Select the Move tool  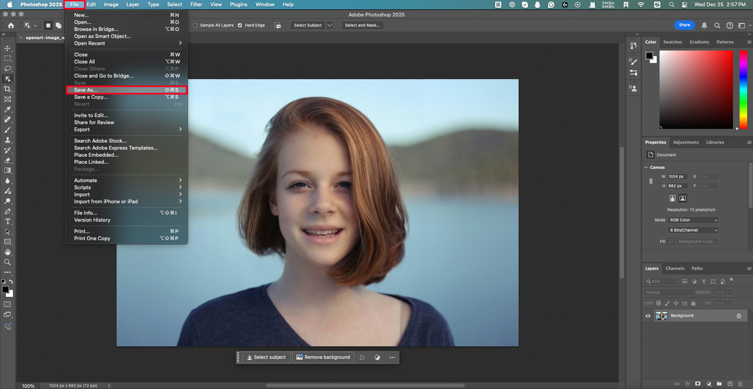[x=8, y=48]
